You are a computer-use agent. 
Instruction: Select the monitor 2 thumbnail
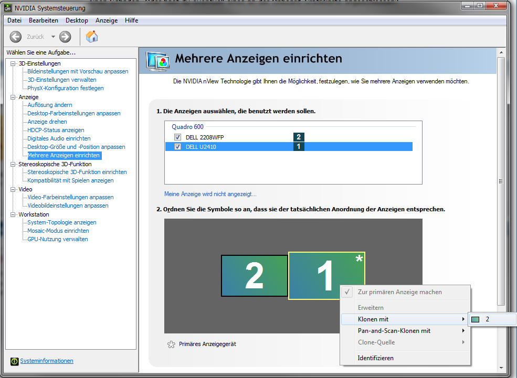[x=254, y=276]
